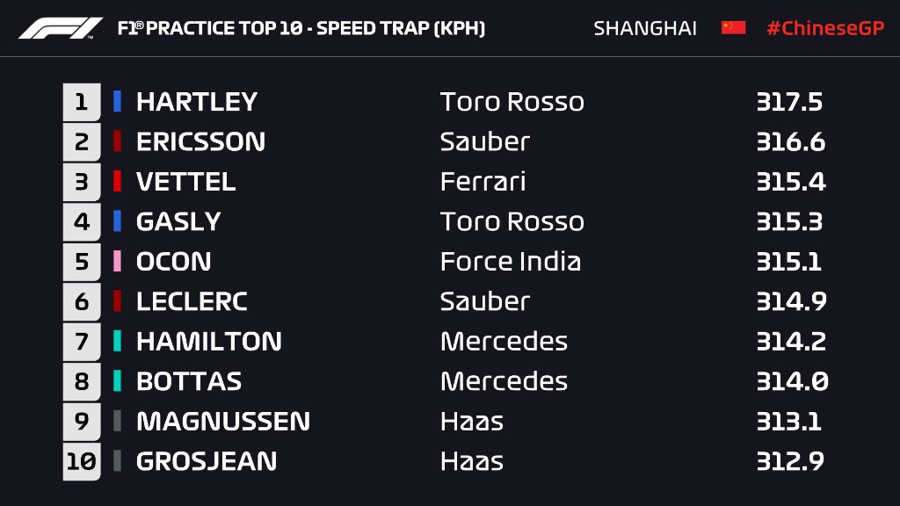The width and height of the screenshot is (900, 506).
Task: Select the GROSJEAN driver name
Action: point(207,461)
